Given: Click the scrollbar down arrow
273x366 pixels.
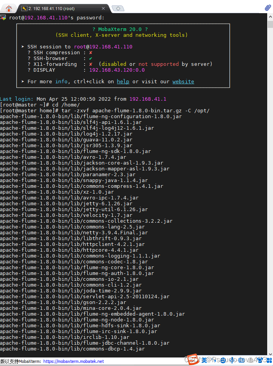Looking at the screenshot, I should [270, 353].
